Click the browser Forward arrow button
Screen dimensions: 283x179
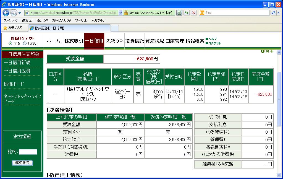tap(13, 13)
